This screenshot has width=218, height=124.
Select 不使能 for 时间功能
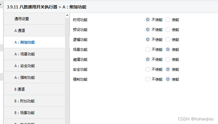(x=148, y=20)
